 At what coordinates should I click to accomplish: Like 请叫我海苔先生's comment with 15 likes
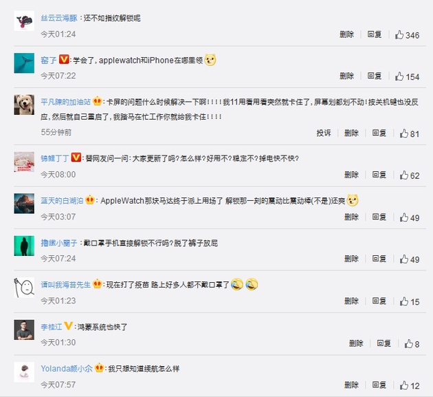pyautogui.click(x=403, y=301)
